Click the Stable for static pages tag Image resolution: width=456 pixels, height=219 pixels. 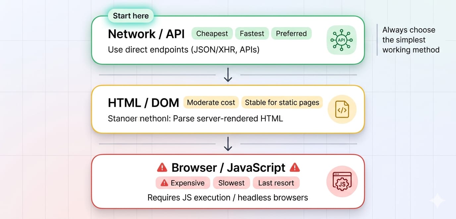pos(282,103)
